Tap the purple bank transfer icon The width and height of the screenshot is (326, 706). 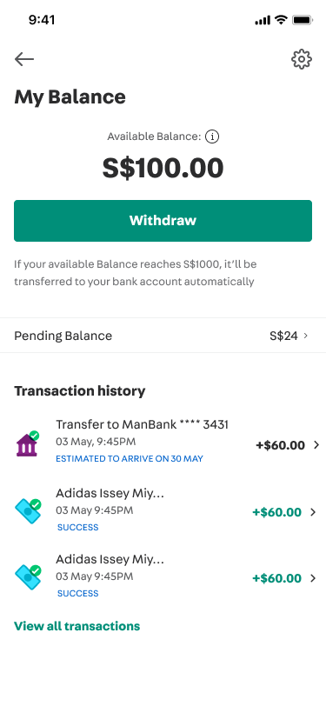coord(28,443)
